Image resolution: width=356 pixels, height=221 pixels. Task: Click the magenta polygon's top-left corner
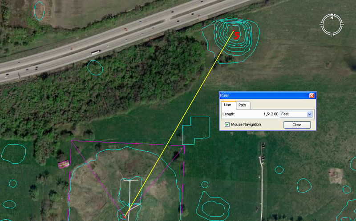(x=71, y=141)
